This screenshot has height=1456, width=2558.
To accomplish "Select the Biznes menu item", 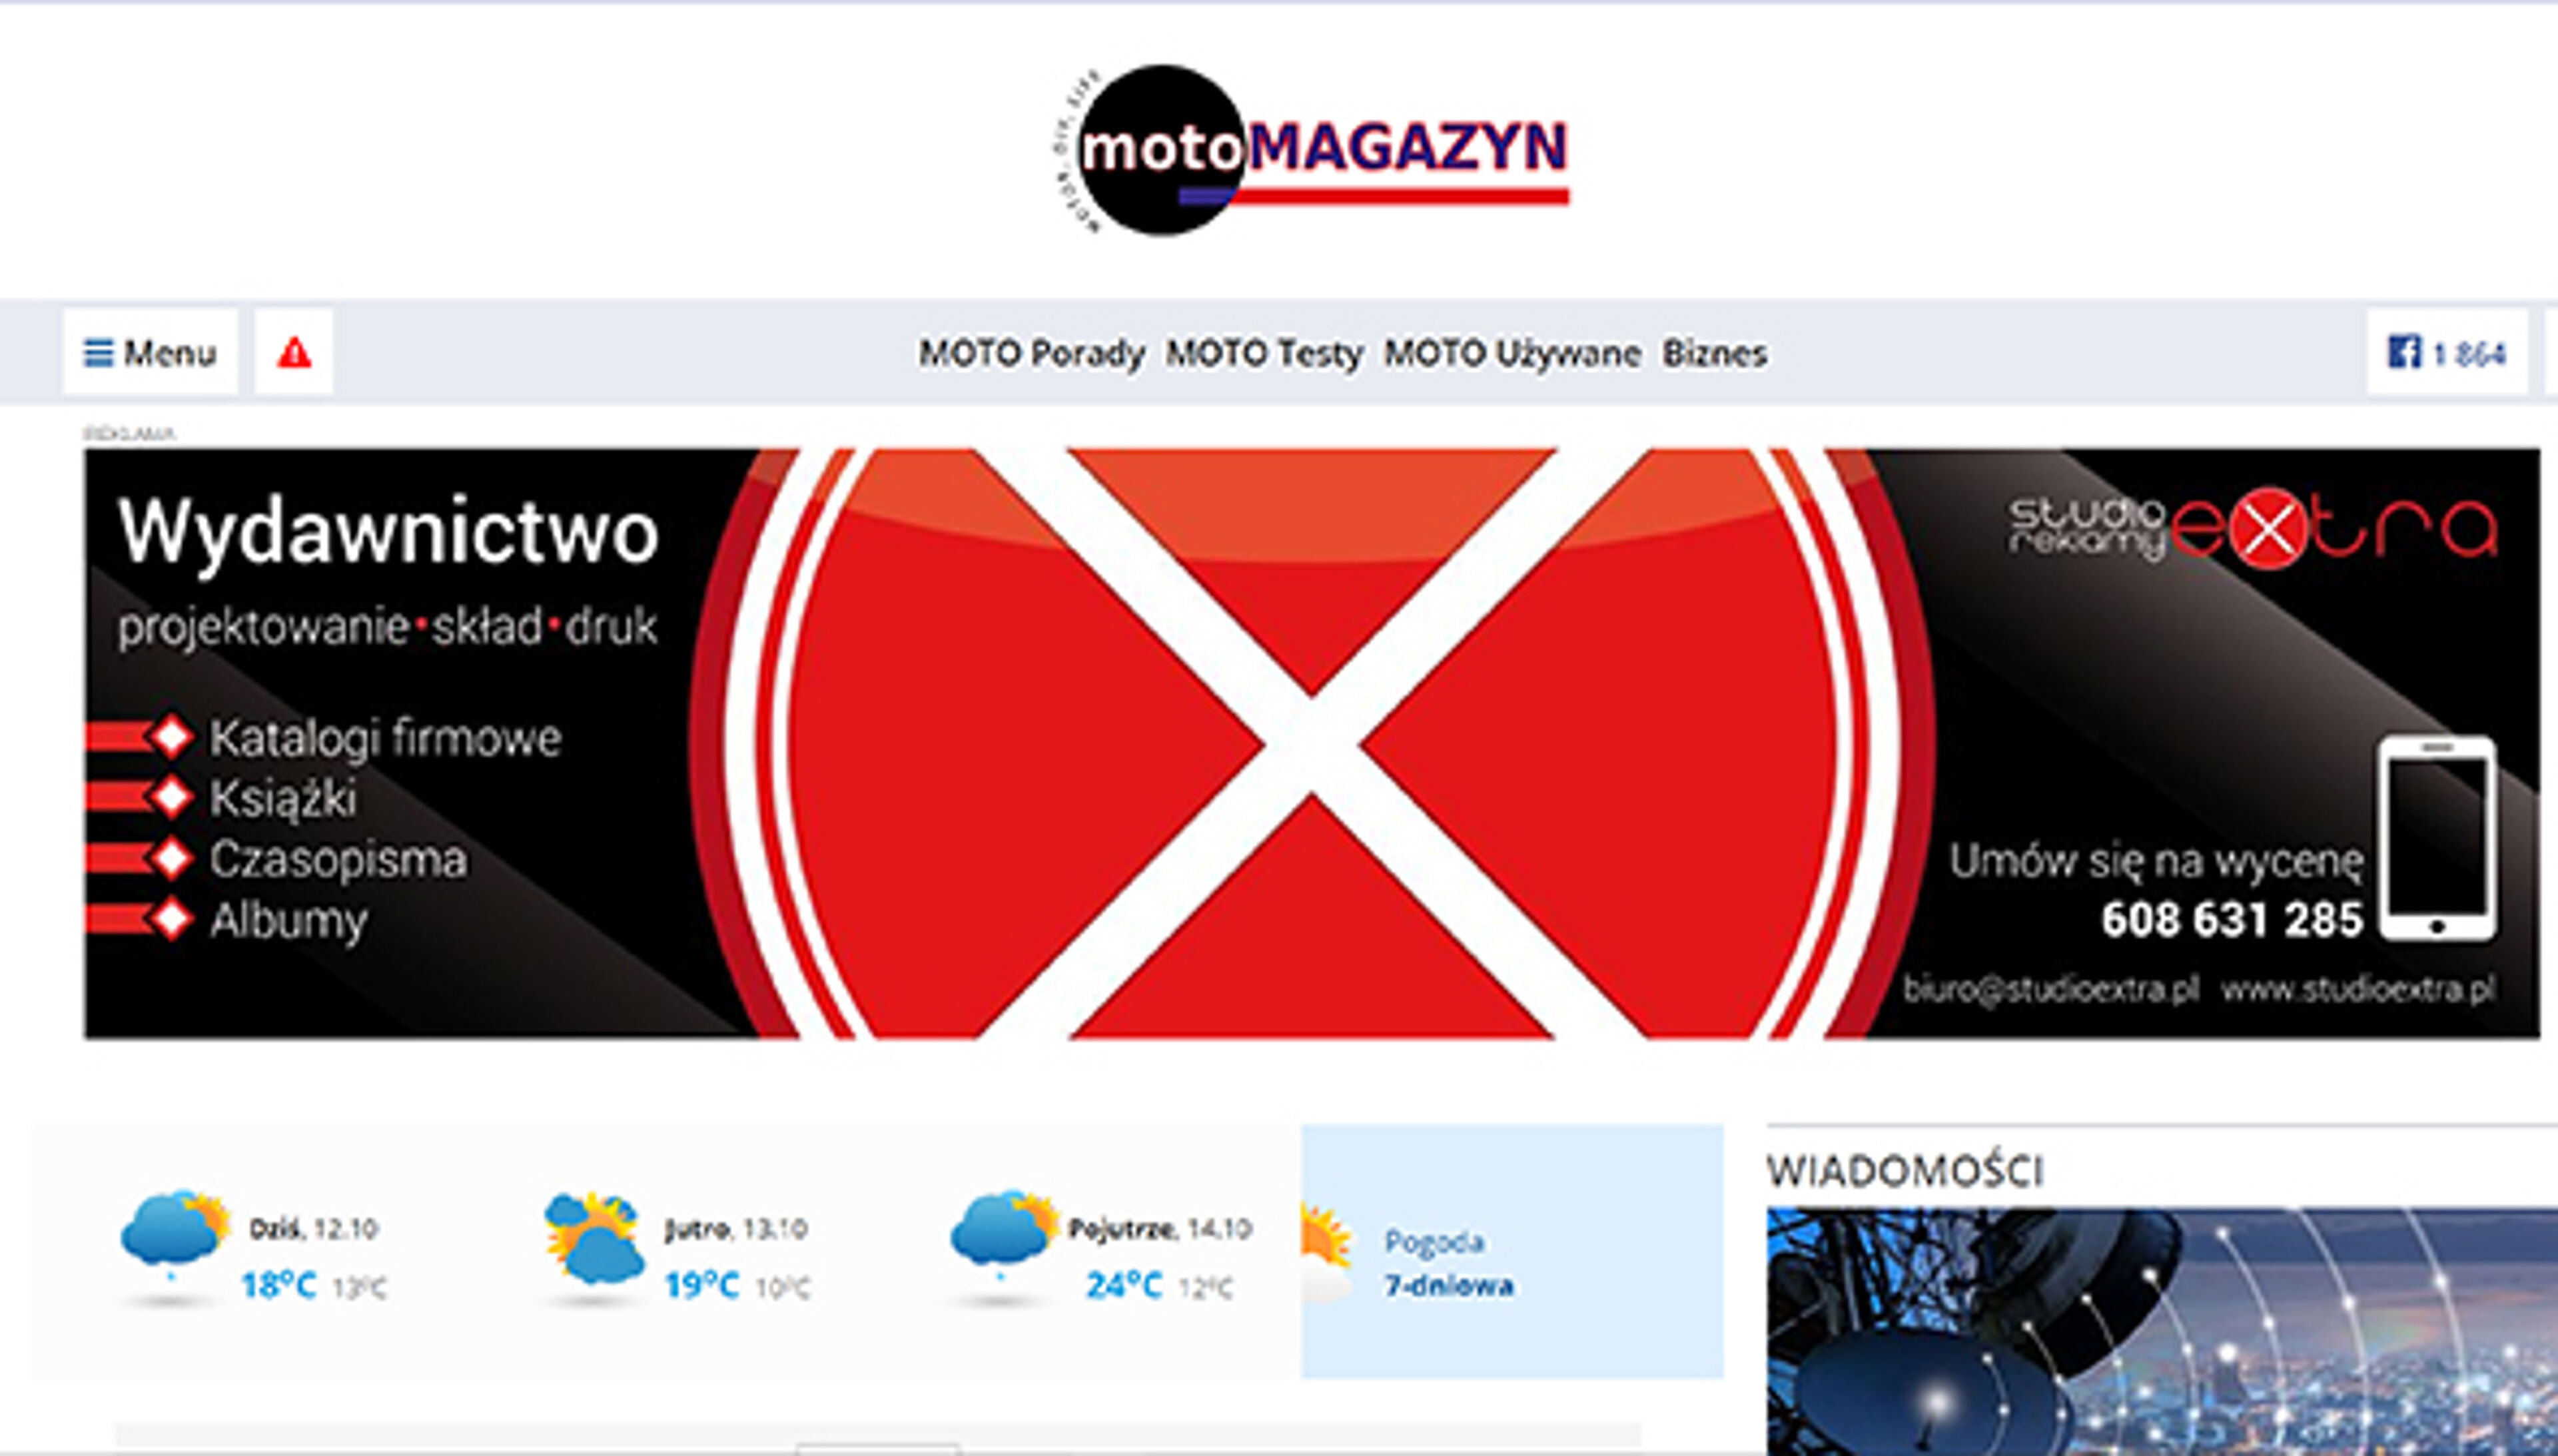I will pos(1714,353).
